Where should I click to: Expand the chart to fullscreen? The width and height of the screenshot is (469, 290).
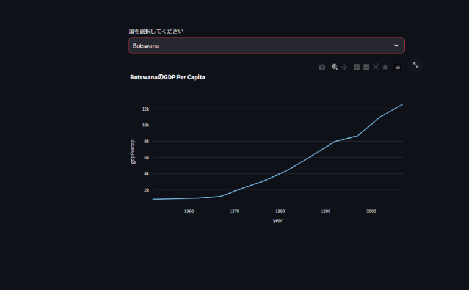pyautogui.click(x=415, y=65)
